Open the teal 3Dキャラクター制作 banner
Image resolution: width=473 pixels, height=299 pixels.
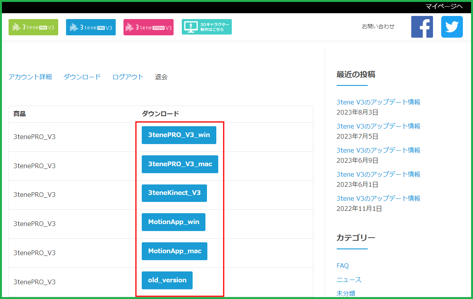click(x=207, y=27)
